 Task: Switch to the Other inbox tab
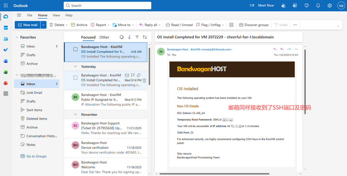105,37
